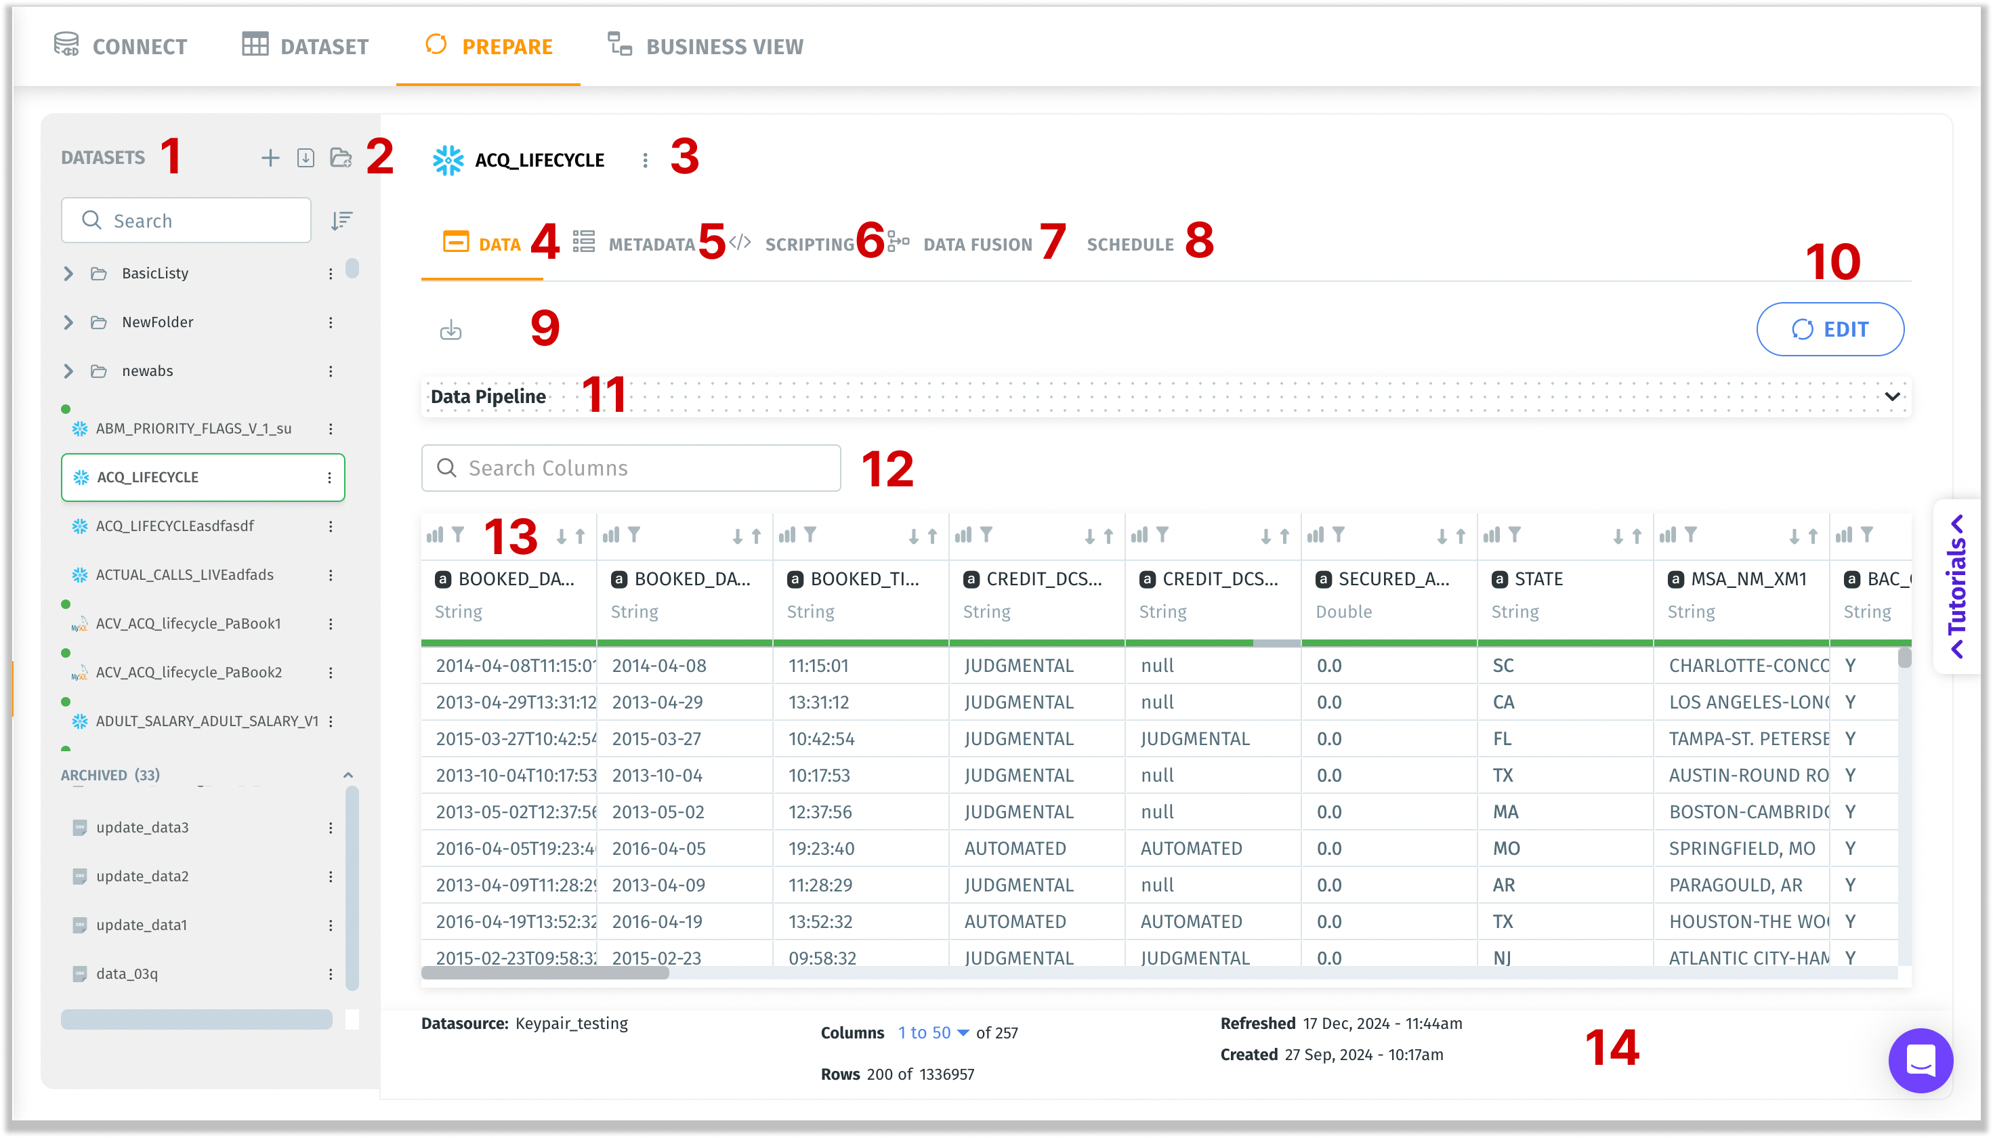1993x1138 pixels.
Task: Click the Edit button
Action: tap(1830, 329)
